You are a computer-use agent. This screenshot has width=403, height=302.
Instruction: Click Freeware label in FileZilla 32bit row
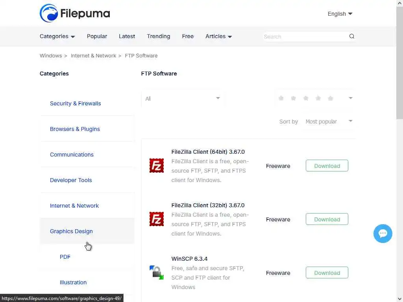tap(278, 219)
